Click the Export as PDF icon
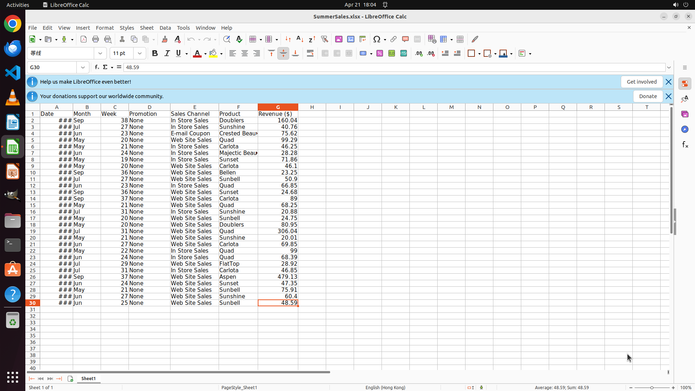Image resolution: width=695 pixels, height=391 pixels. (x=84, y=39)
